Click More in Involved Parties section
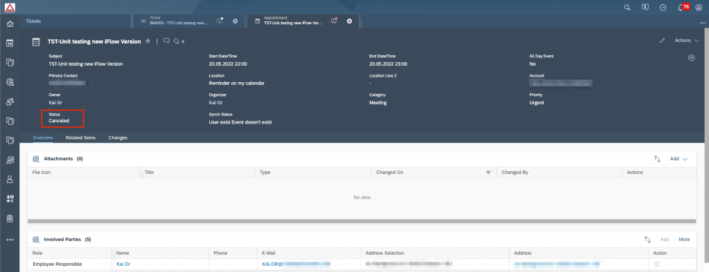Image resolution: width=709 pixels, height=272 pixels. click(684, 240)
